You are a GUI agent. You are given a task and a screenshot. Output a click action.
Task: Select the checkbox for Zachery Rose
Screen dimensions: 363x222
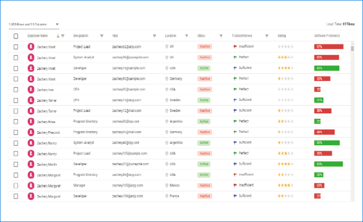pos(16,122)
